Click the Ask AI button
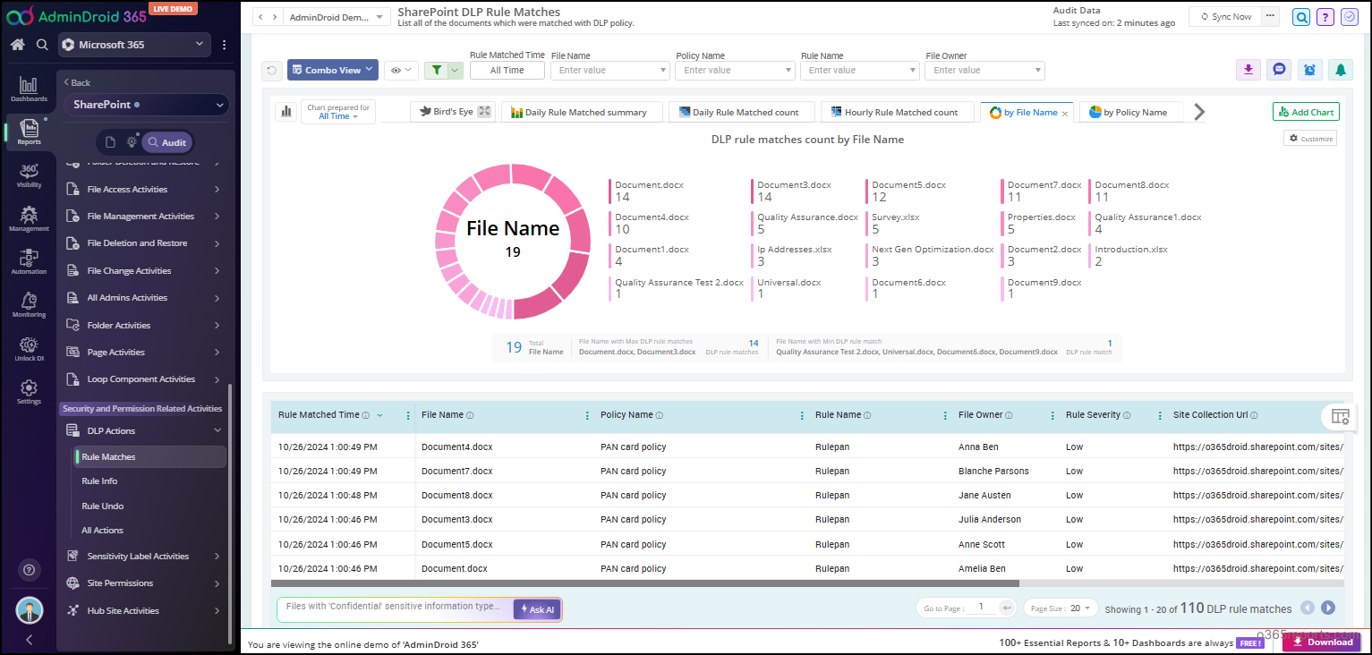Image resolution: width=1372 pixels, height=655 pixels. click(537, 609)
